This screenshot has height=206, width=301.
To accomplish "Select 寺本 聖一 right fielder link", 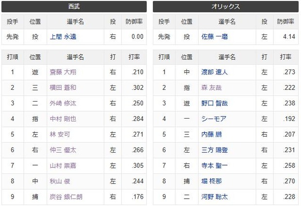I will (x=215, y=166).
